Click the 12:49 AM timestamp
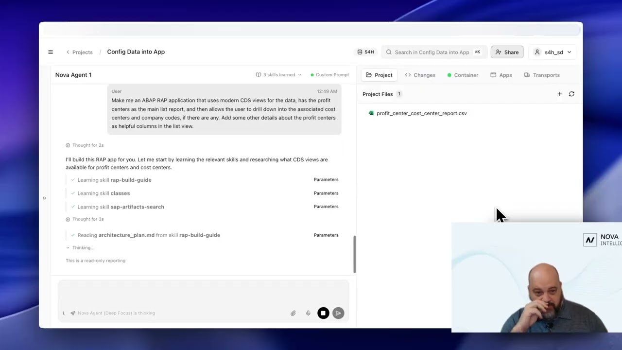Screen dimensions: 622x350 327,91
